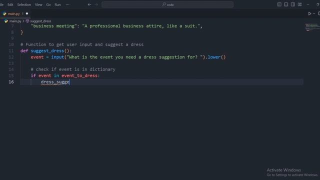Click the 'dress_sugge' text on line 16
Viewport: 320px width, 180px height.
click(x=55, y=82)
